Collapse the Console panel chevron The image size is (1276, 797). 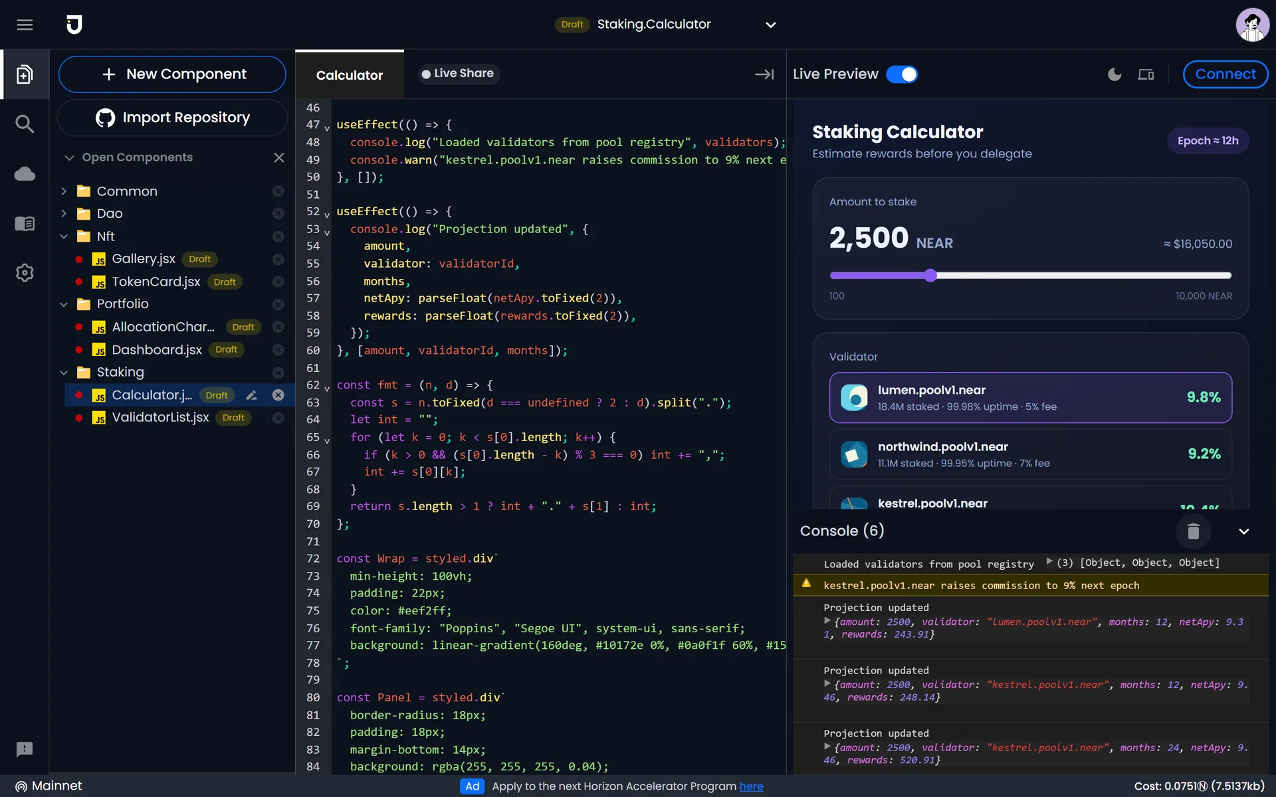click(x=1244, y=531)
